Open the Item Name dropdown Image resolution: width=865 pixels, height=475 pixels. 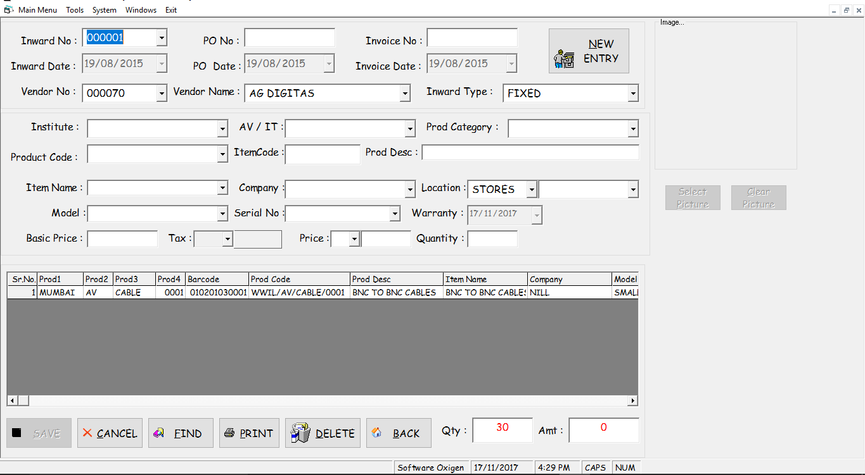pos(222,188)
